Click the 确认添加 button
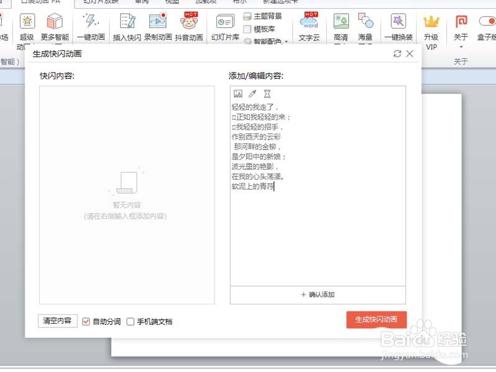 (318, 295)
